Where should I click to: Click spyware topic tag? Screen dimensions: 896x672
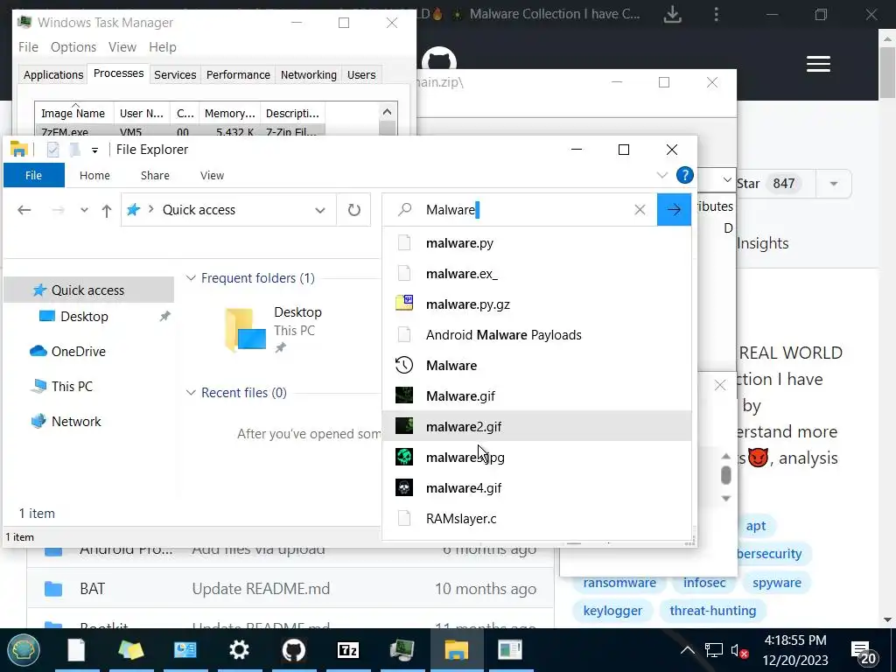click(x=777, y=582)
